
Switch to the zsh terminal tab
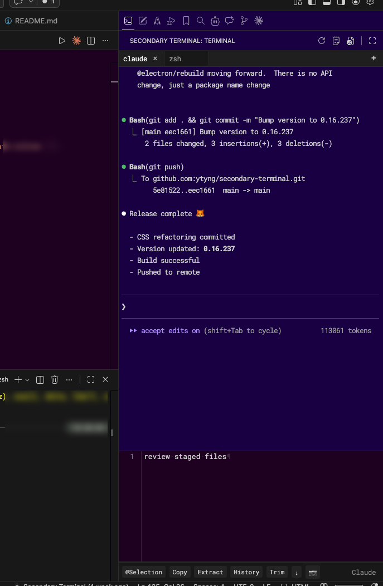click(x=175, y=58)
